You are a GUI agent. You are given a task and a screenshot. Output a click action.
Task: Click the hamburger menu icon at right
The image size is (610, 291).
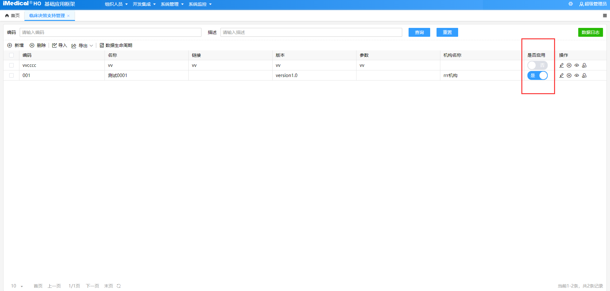(x=605, y=16)
